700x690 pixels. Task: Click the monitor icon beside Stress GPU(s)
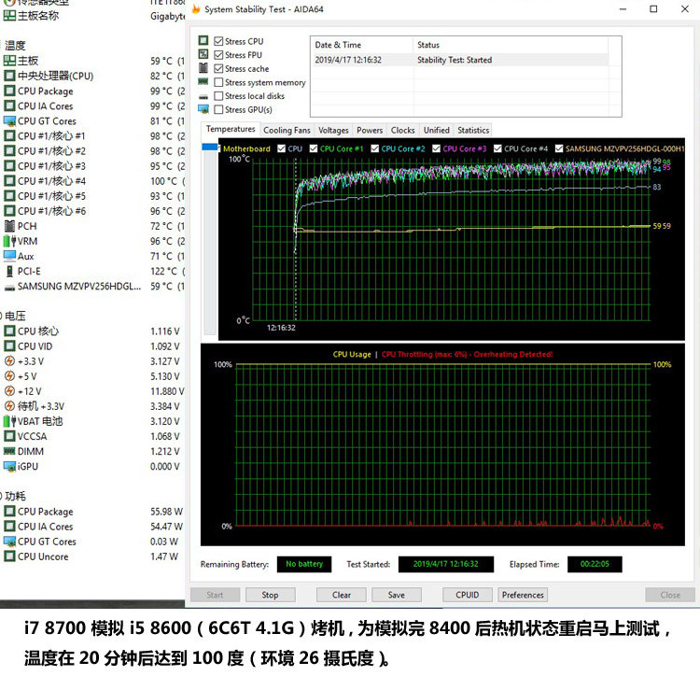click(203, 109)
